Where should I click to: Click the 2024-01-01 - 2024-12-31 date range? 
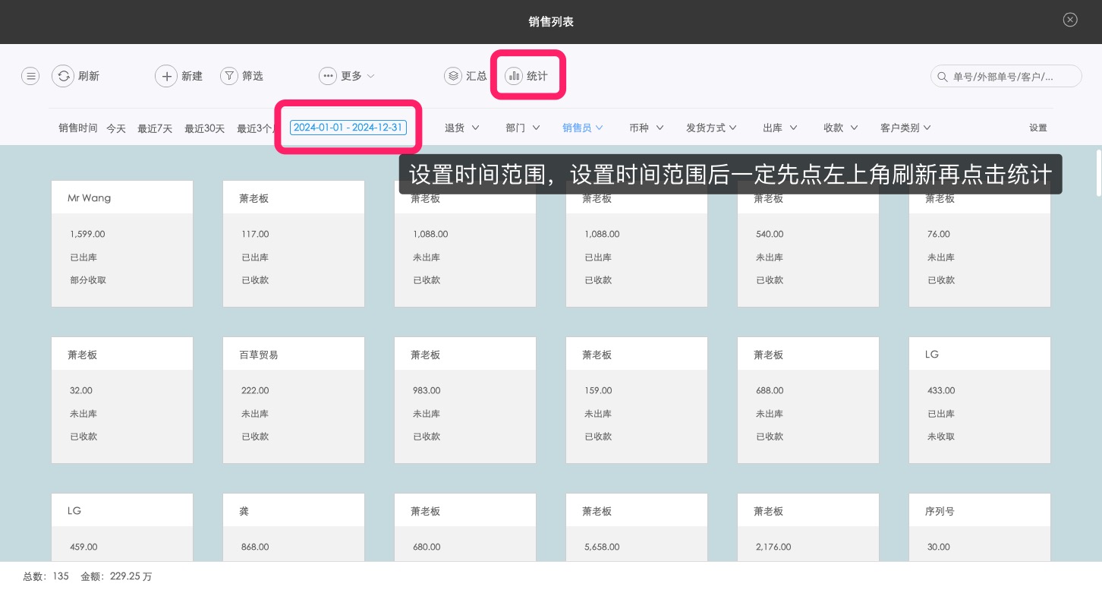coord(348,127)
